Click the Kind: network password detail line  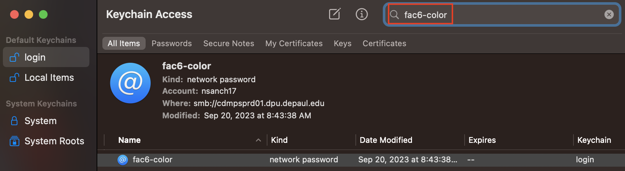click(x=209, y=79)
